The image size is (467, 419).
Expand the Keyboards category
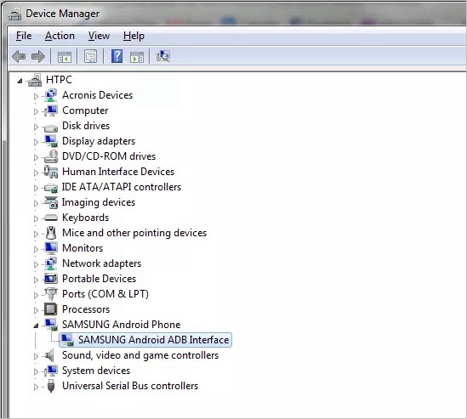click(x=36, y=218)
